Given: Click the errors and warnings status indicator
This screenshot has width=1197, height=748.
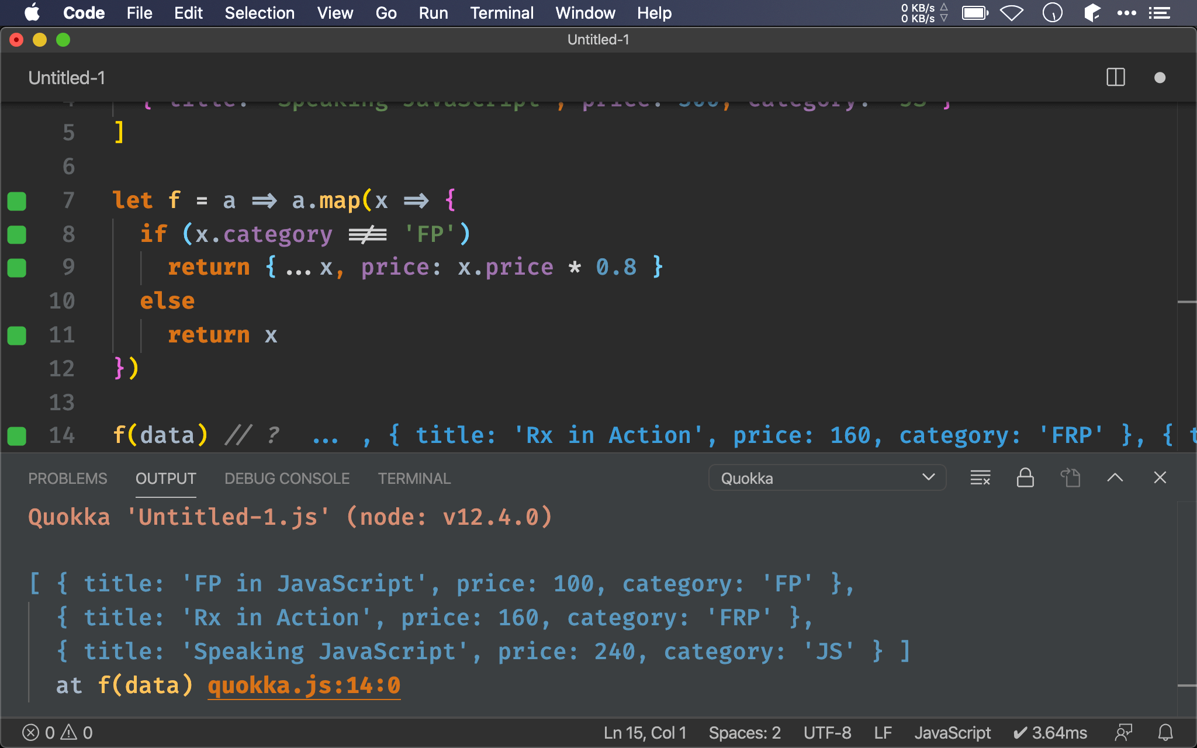Looking at the screenshot, I should pos(57,733).
